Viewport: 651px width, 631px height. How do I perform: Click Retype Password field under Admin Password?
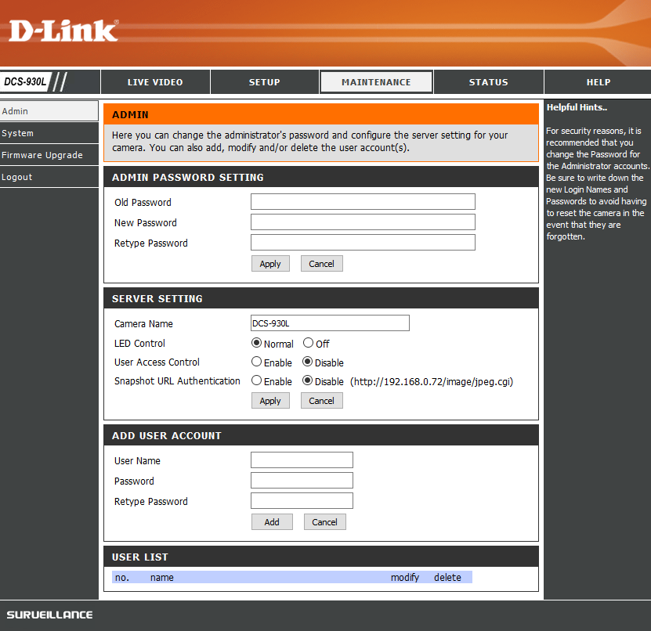coord(363,242)
